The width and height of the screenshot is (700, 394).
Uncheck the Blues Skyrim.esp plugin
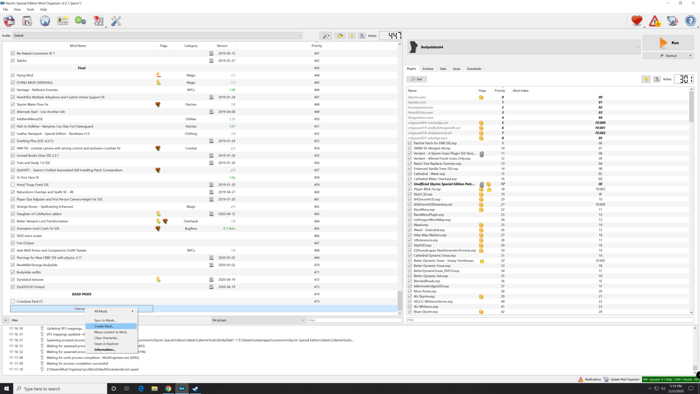point(410,312)
